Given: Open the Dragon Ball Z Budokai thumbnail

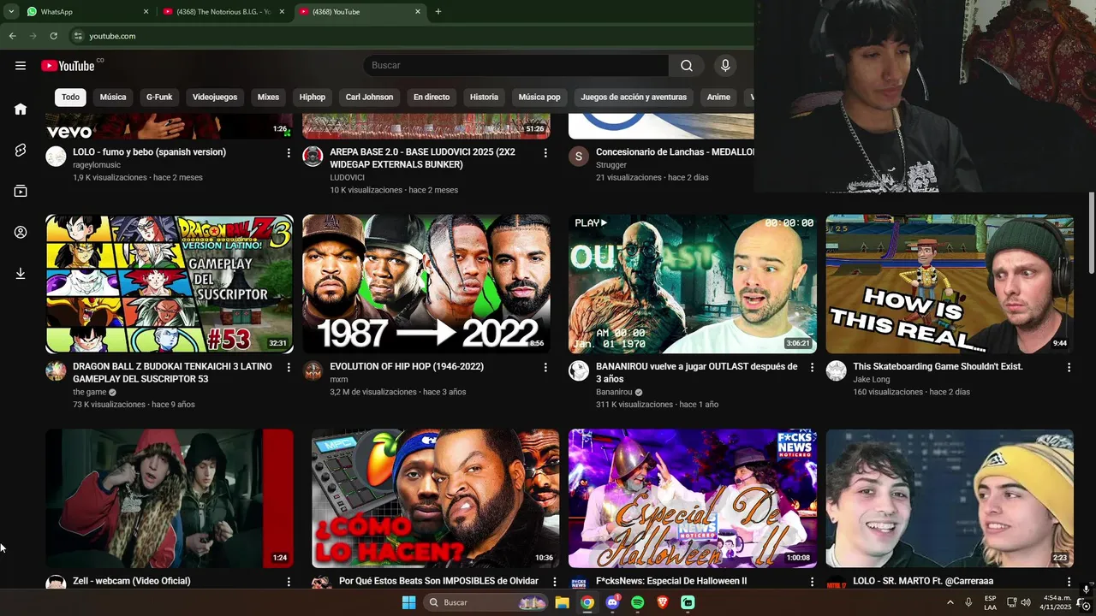Looking at the screenshot, I should pyautogui.click(x=170, y=284).
